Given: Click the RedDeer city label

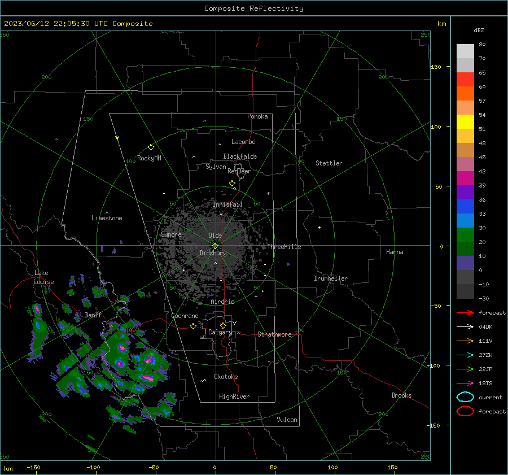Looking at the screenshot, I should (x=239, y=171).
